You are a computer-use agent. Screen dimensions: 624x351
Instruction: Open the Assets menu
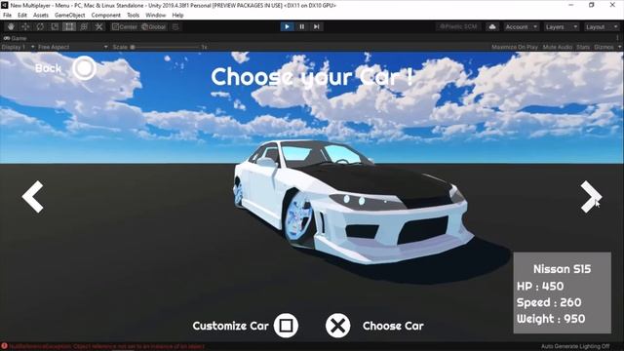click(41, 16)
